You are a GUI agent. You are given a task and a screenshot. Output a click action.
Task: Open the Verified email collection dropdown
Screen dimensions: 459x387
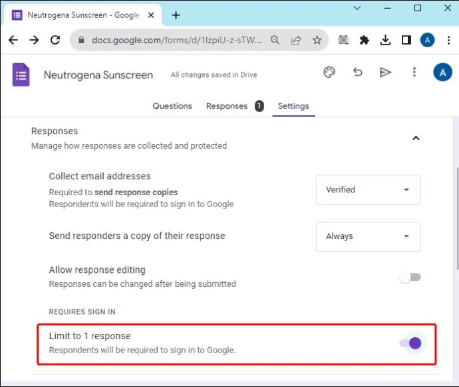369,190
